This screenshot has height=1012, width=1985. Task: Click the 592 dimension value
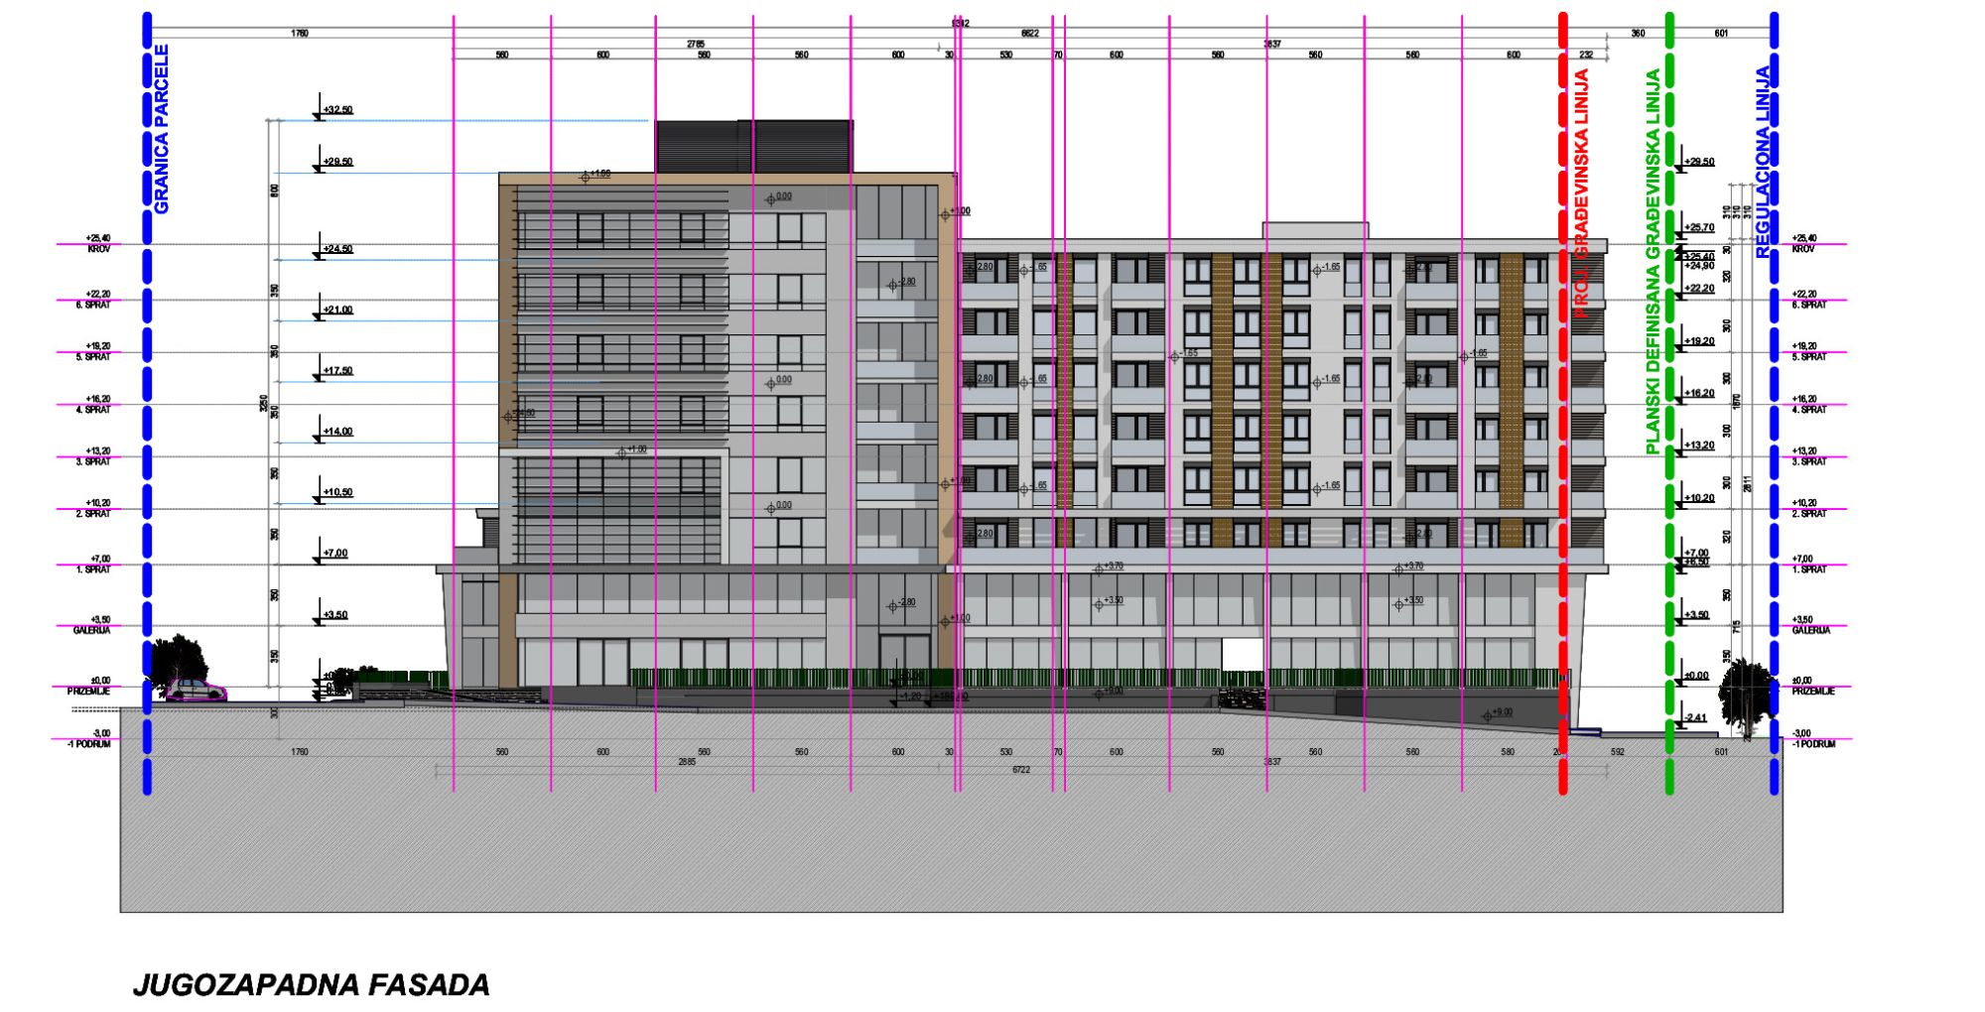[1617, 752]
